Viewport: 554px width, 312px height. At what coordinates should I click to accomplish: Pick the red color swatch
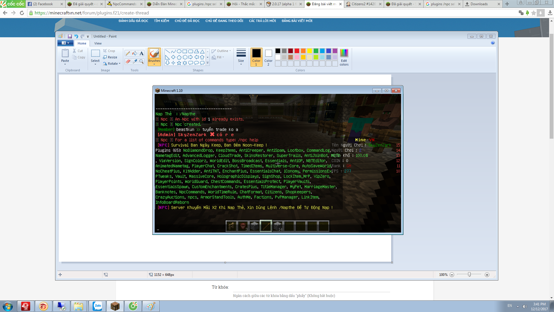click(297, 51)
